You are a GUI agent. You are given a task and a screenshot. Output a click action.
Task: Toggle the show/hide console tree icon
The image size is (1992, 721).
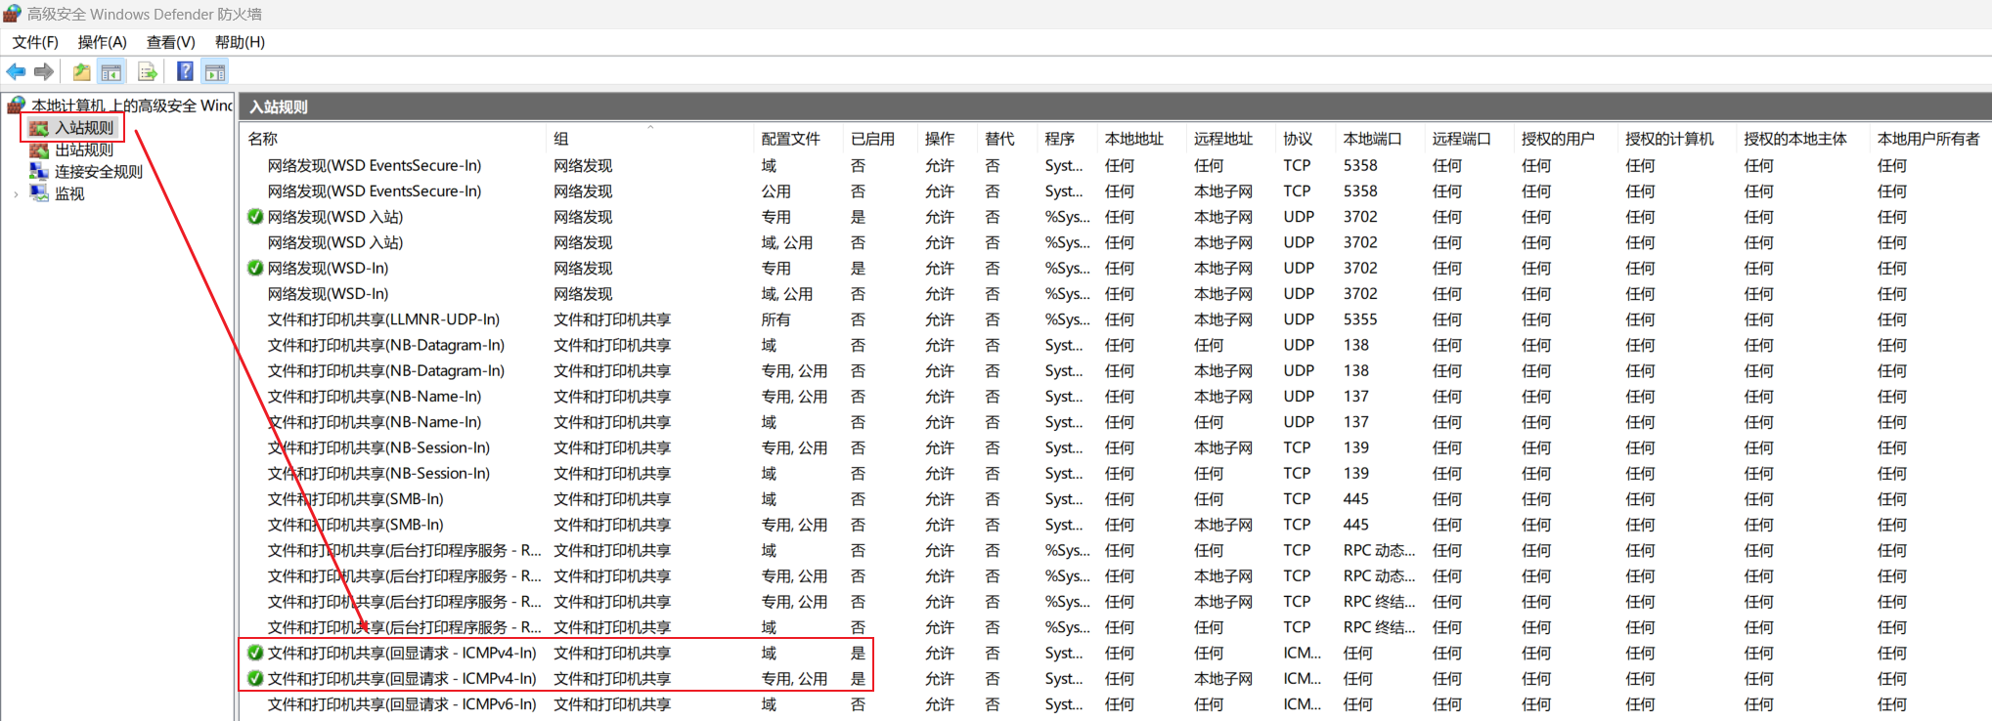[x=111, y=71]
